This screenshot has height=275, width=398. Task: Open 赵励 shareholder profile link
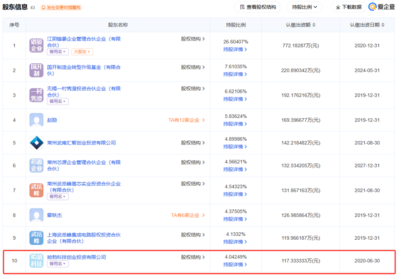point(52,120)
